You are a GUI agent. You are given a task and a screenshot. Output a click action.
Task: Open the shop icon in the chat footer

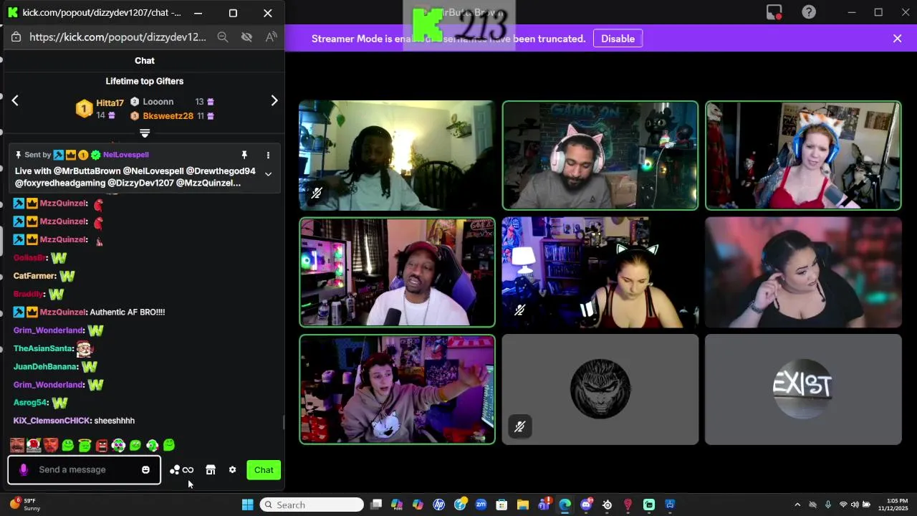point(211,470)
